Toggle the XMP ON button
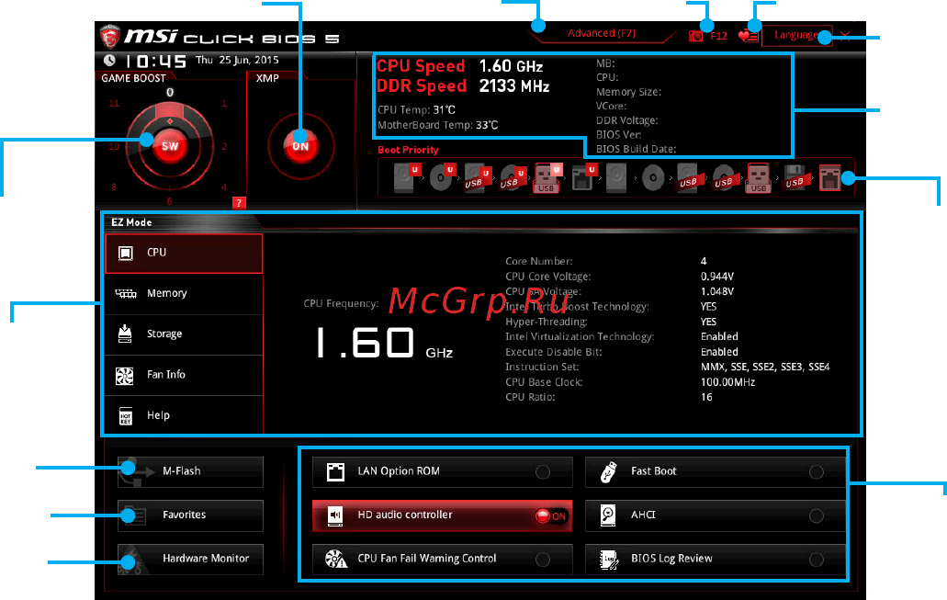This screenshot has width=947, height=600. [300, 145]
